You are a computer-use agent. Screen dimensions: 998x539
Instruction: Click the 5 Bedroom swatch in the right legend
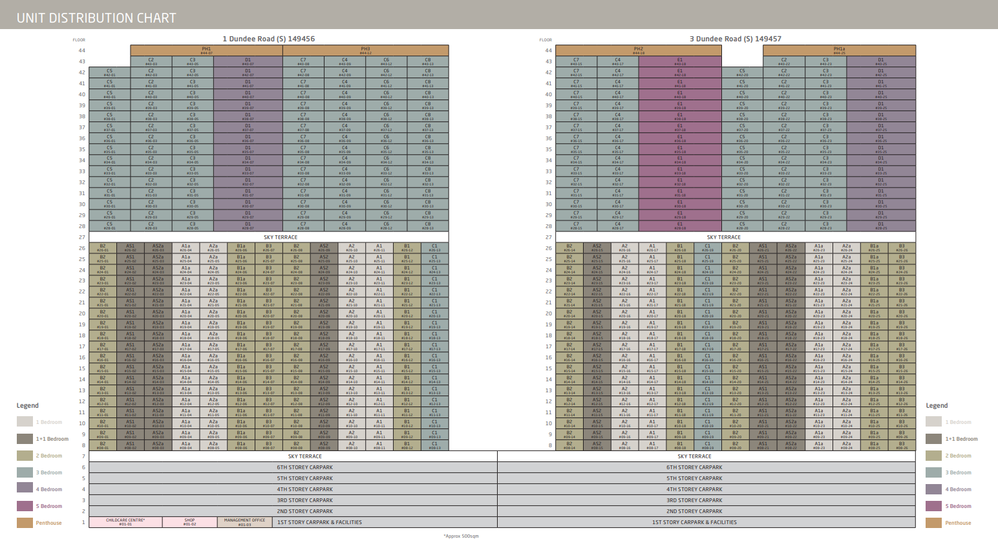coord(933,506)
